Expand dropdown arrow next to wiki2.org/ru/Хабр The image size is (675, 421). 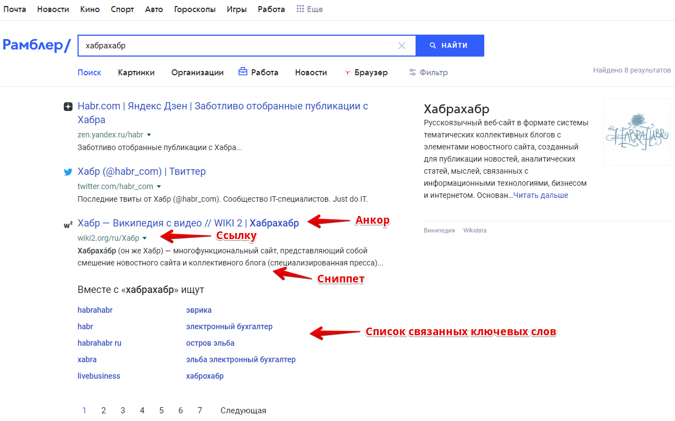[x=145, y=239]
